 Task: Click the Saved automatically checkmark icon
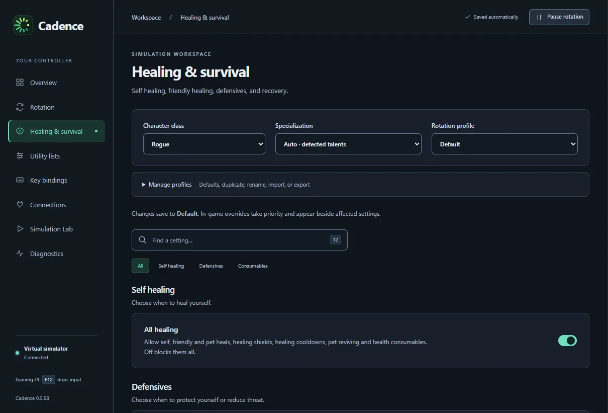point(468,17)
